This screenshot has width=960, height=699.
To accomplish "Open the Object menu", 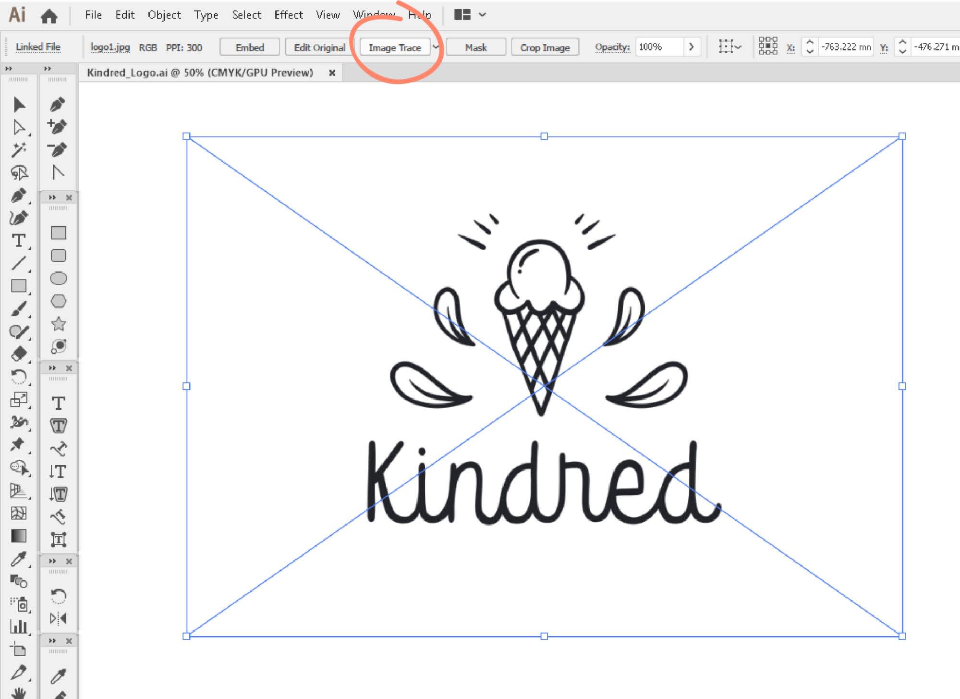I will [164, 15].
